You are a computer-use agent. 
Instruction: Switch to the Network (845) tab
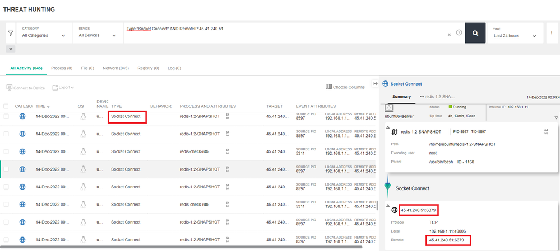click(x=115, y=68)
